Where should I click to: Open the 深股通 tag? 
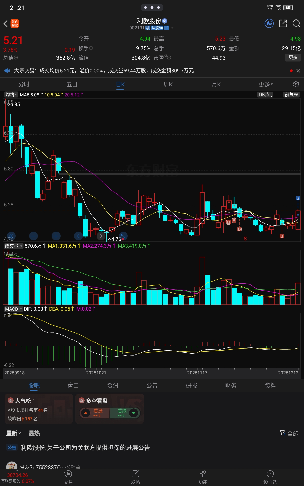(x=157, y=28)
